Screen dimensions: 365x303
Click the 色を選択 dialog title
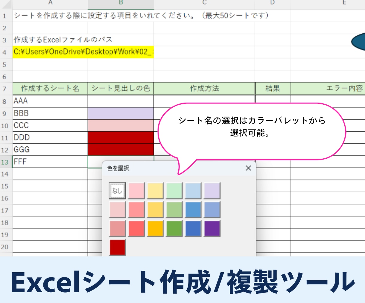(118, 168)
